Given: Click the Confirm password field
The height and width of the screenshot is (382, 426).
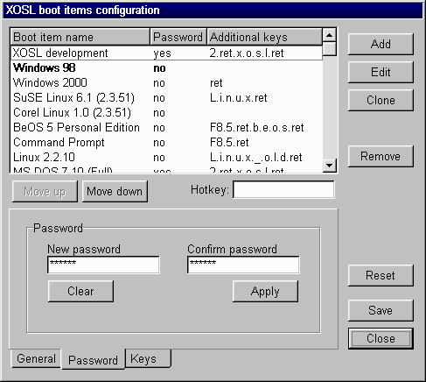Looking at the screenshot, I should point(243,265).
